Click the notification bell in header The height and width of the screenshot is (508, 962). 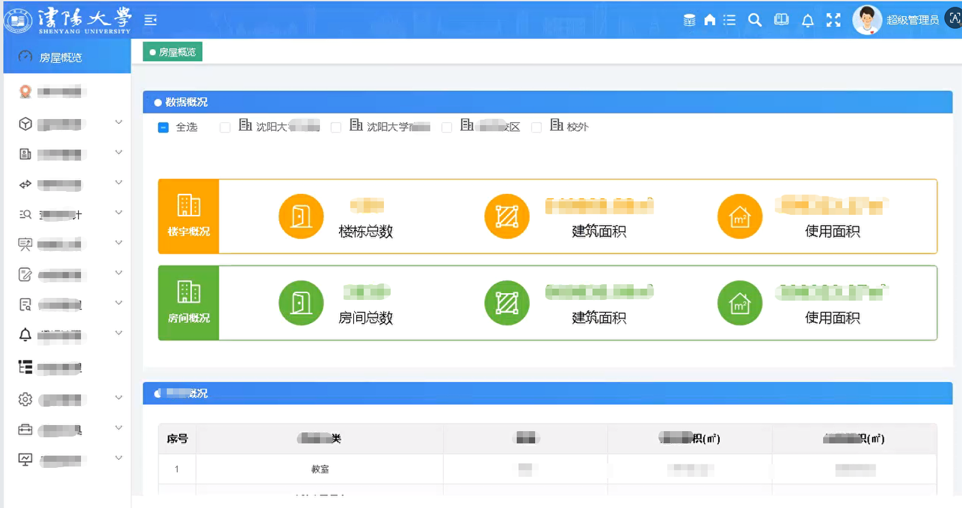(x=807, y=20)
